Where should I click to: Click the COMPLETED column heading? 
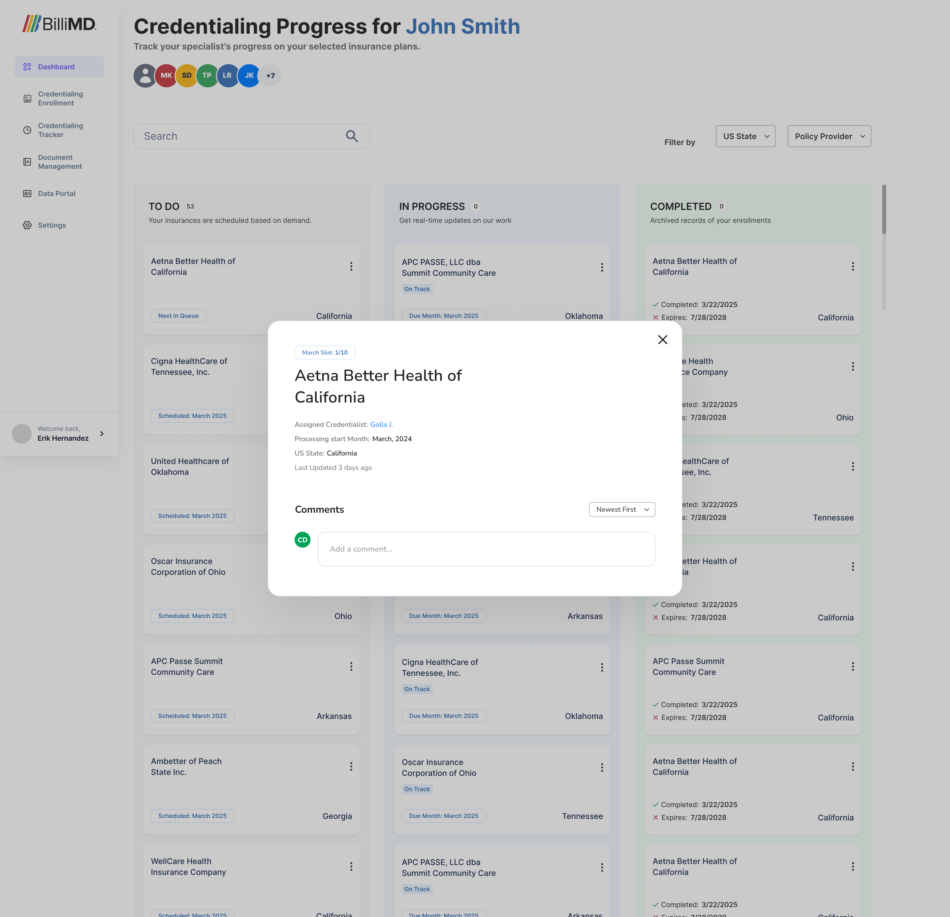681,207
